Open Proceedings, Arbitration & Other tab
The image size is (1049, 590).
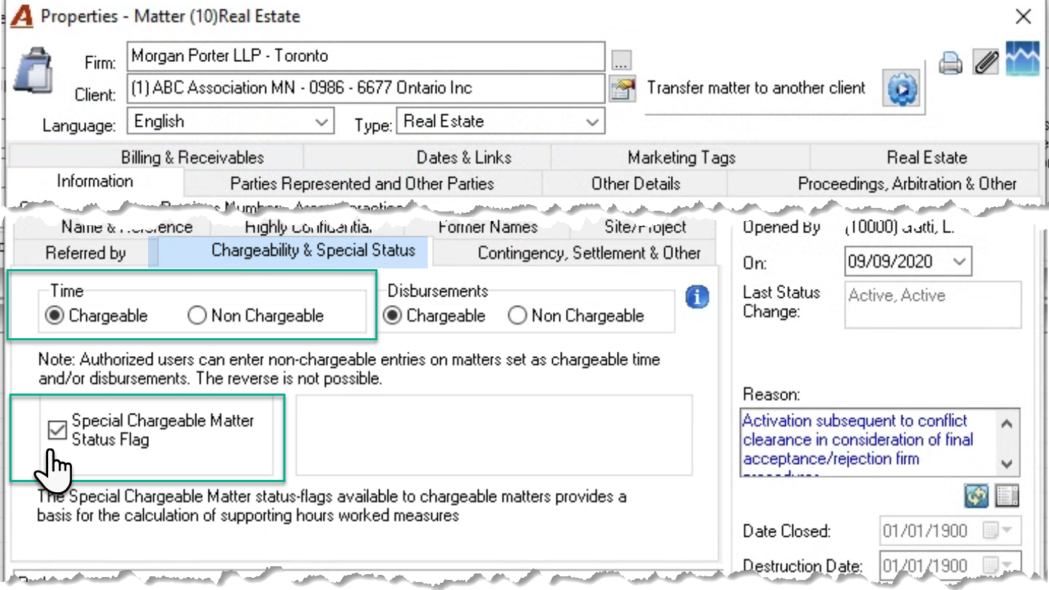(907, 183)
